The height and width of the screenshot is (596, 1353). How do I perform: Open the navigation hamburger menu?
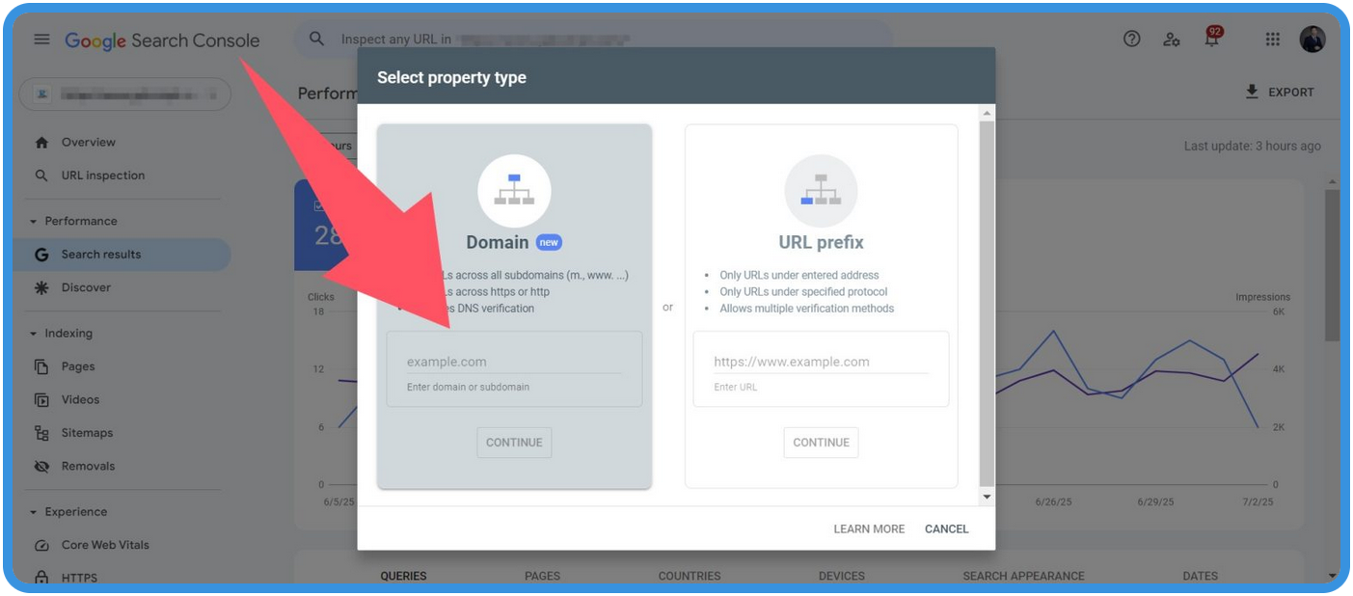41,40
